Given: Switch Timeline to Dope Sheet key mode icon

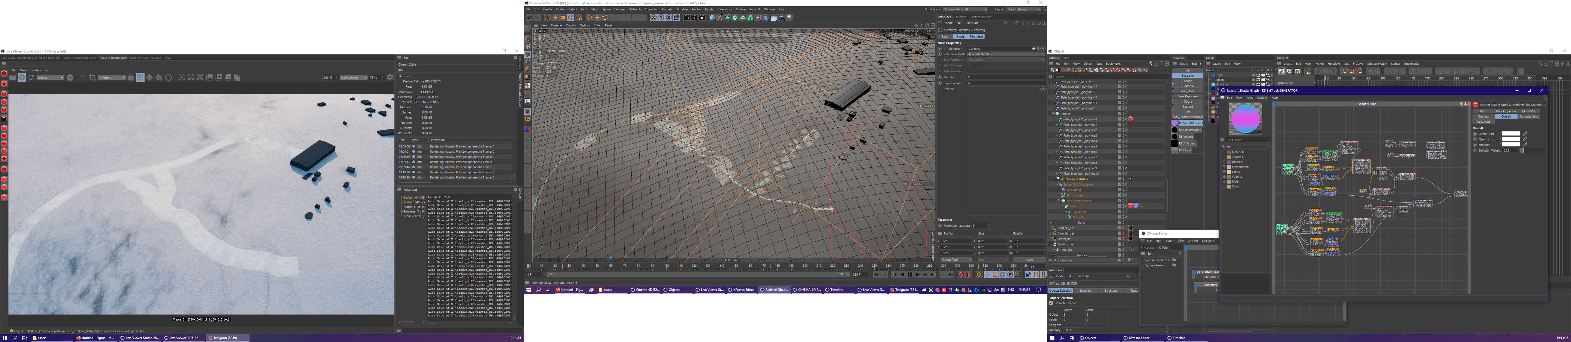Looking at the screenshot, I should click(x=1281, y=71).
